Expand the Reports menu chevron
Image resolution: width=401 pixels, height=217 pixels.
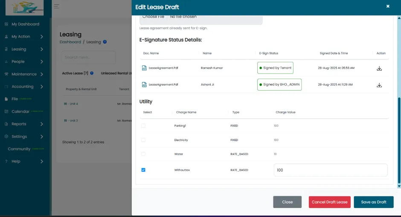tap(42, 124)
